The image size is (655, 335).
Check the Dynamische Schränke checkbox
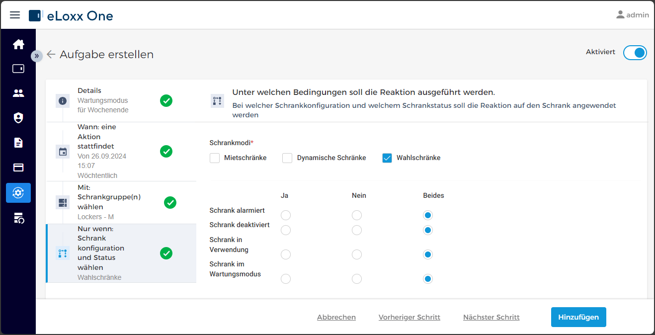click(x=287, y=158)
